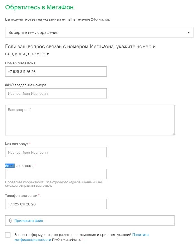194x245 pixels.
Task: Click the 'Телефон для связи' input field
Action: [56, 204]
